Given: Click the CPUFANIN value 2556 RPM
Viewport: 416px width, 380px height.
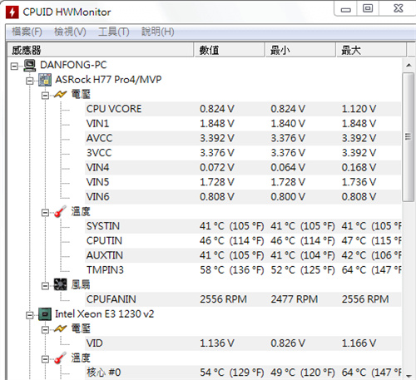Looking at the screenshot, I should (223, 299).
